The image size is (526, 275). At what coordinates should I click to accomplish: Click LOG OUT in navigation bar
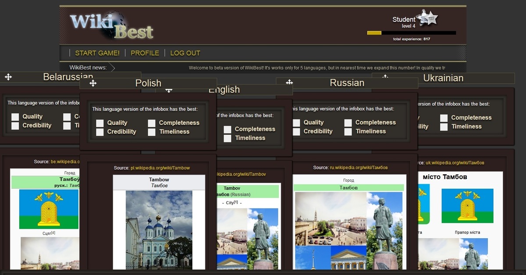click(x=185, y=53)
